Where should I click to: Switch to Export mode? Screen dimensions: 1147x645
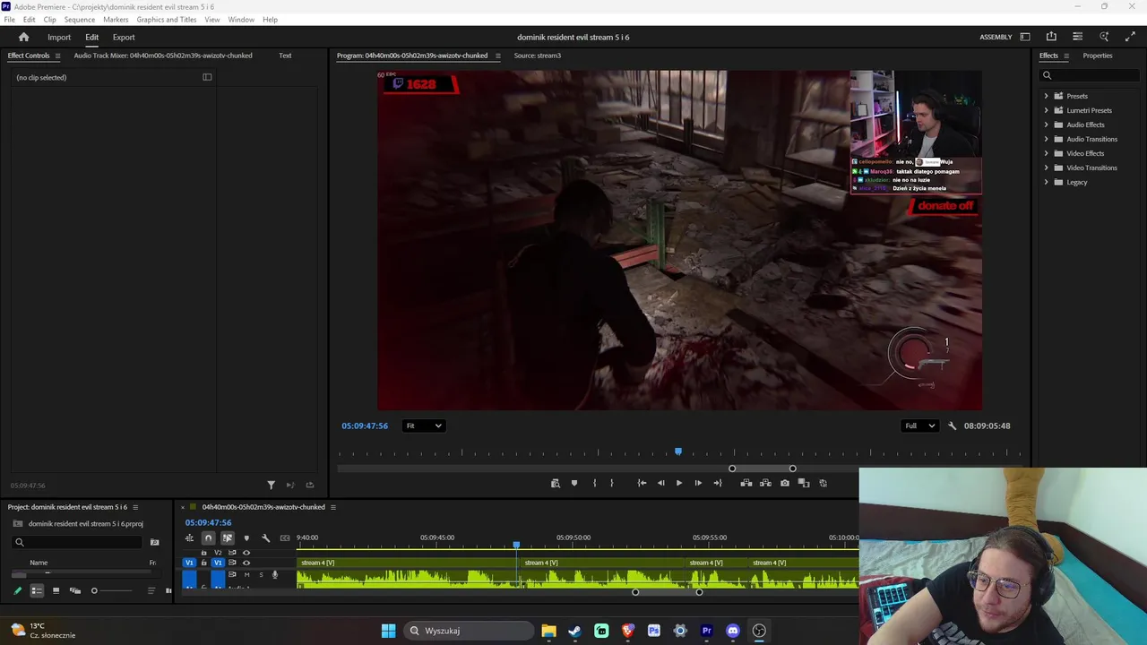[x=124, y=37]
